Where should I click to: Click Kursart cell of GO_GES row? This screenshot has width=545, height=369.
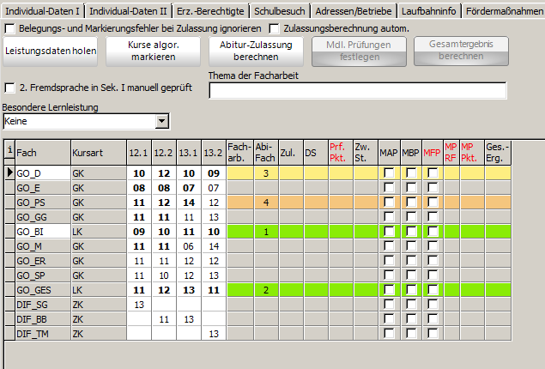point(99,290)
